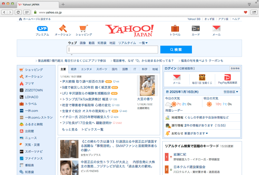Viewport: 259px width, 175px height.
Task: Click the mail icon in login panel
Action: (x=177, y=77)
